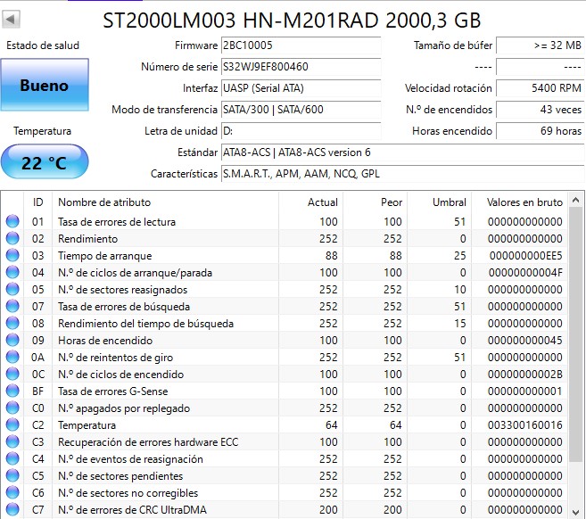This screenshot has height=519, width=586.
Task: Click the threshold value 25 of Tiempo de arranque
Action: pos(459,256)
